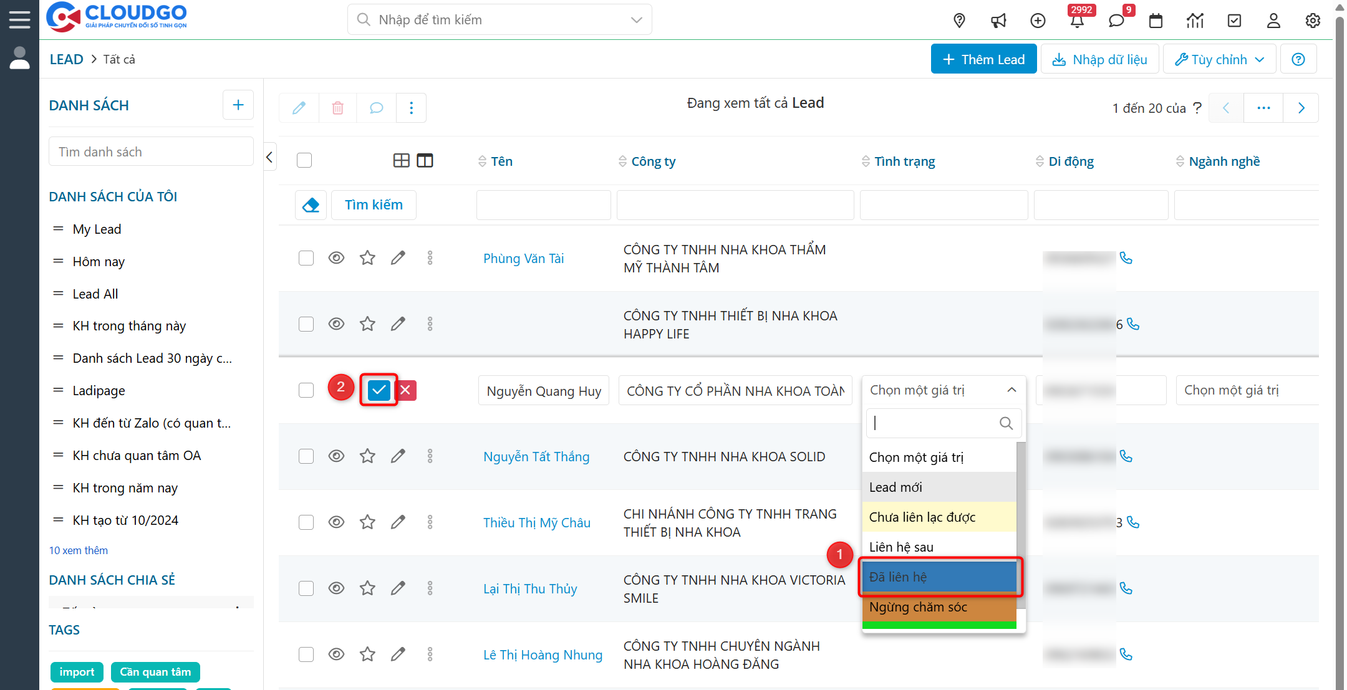
Task: Open the notifications bell icon
Action: pos(1077,21)
